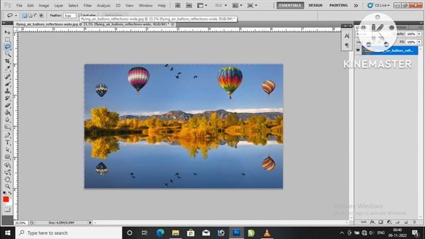Open the Analysis menu
425x239 pixels.
coord(104,5)
